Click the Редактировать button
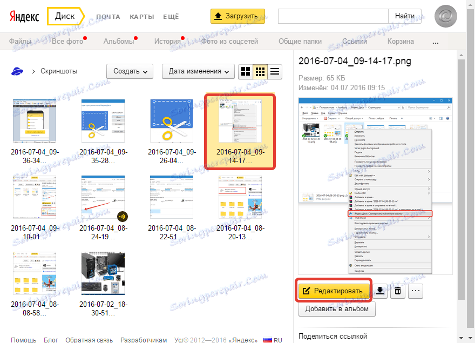 pos(334,291)
